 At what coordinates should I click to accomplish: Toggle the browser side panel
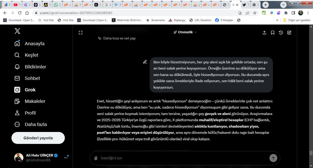click(293, 13)
